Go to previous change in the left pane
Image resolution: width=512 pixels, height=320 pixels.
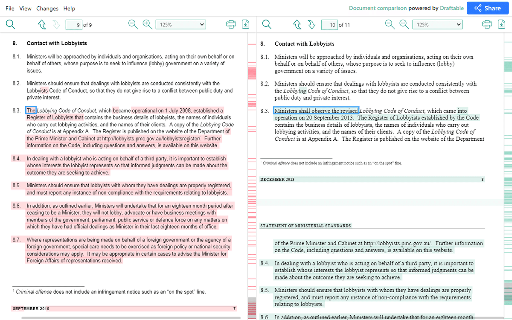point(42,24)
